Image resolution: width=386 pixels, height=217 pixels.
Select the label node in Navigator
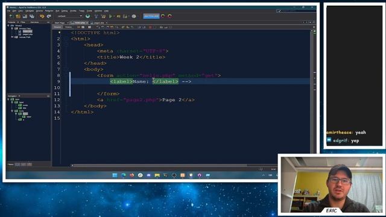(29, 117)
